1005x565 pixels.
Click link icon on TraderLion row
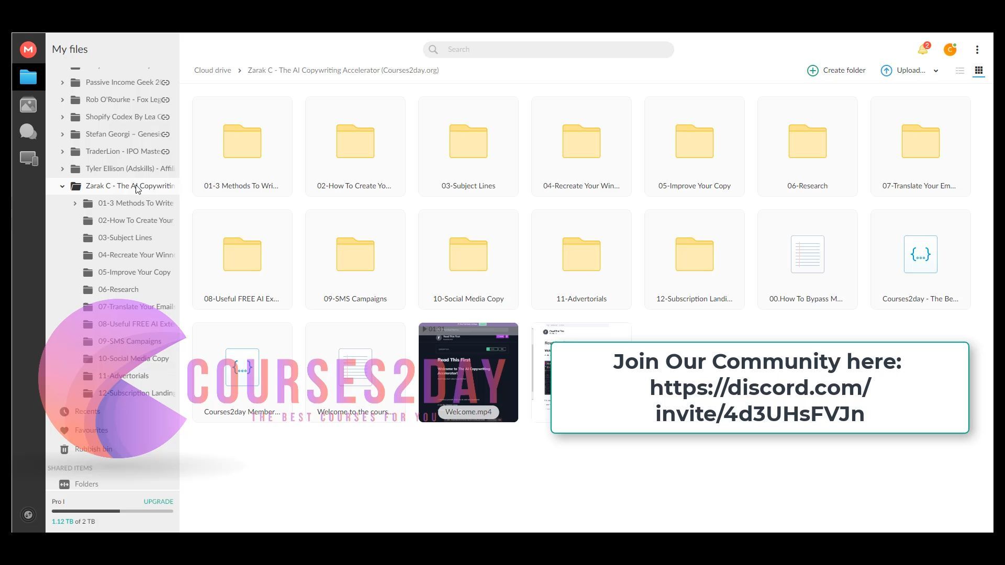165,151
